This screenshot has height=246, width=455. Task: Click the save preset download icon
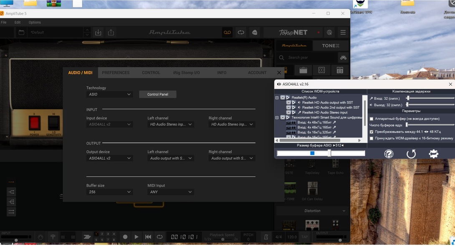pyautogui.click(x=98, y=33)
